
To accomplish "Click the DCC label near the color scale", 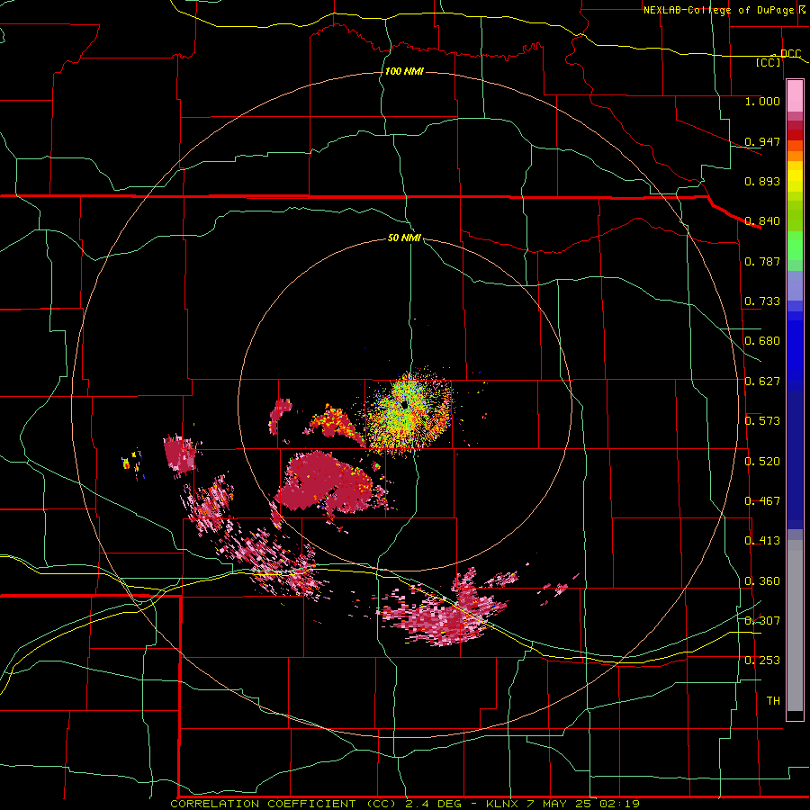I will point(790,53).
